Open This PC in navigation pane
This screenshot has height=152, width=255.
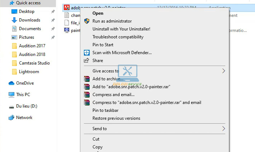[23, 95]
